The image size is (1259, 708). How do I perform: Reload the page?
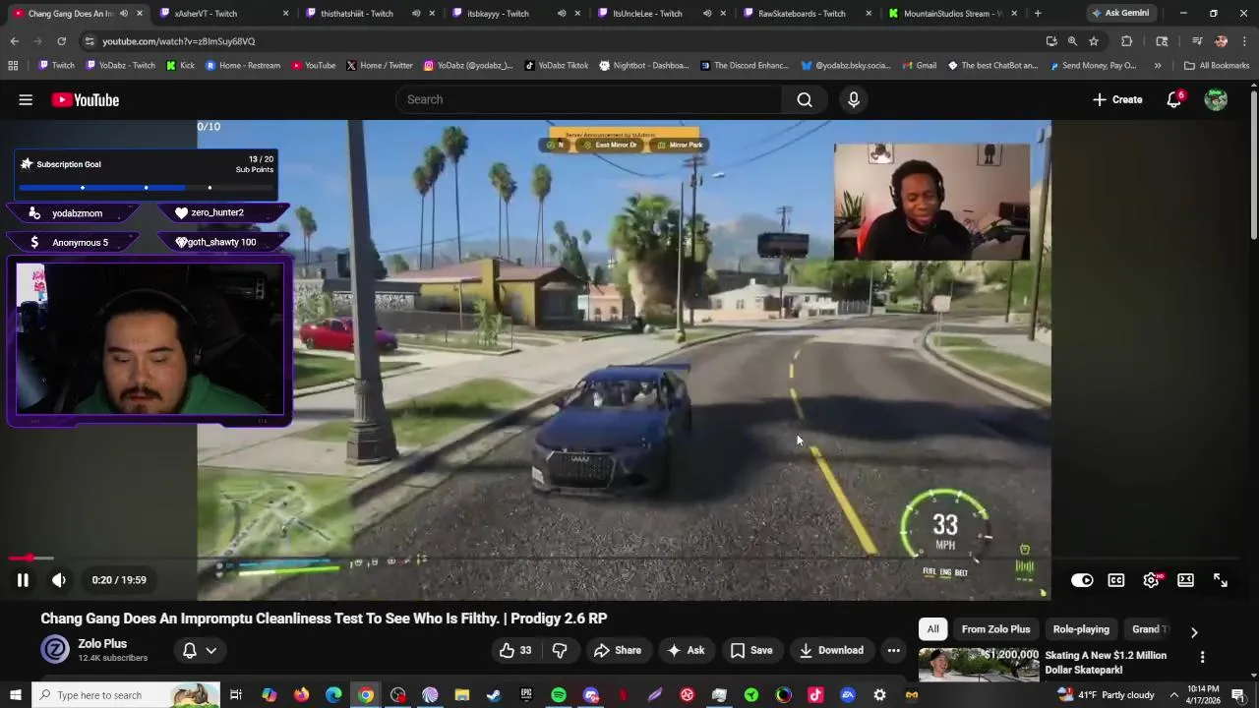61,41
